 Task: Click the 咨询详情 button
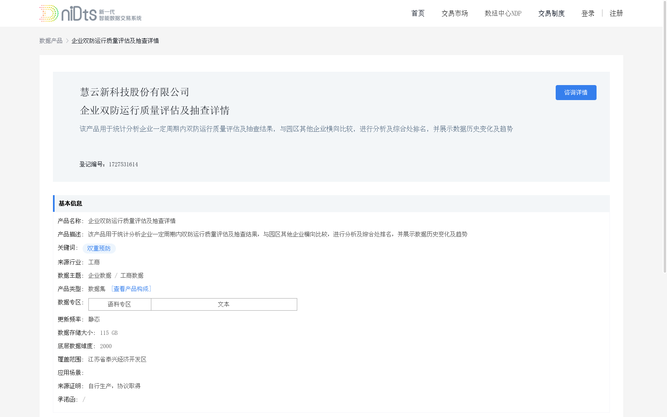[576, 93]
